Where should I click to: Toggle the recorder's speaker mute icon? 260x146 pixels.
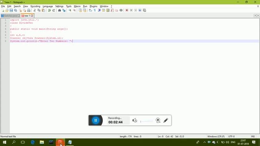[x=134, y=120]
